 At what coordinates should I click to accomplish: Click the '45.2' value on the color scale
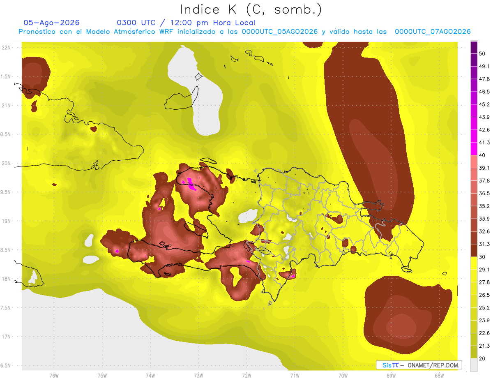484,104
